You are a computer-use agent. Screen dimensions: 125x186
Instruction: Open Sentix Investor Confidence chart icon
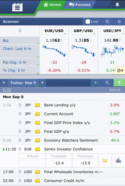coord(118,160)
